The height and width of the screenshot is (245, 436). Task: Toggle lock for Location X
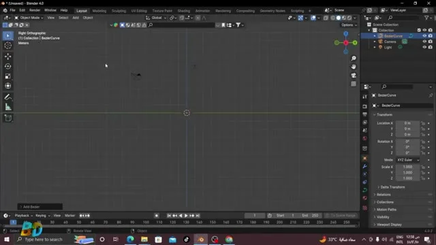click(422, 123)
